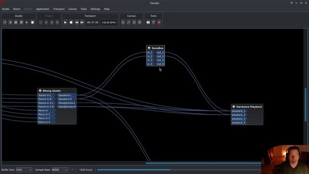Select the SonoBus node title
This screenshot has height=174, width=309.
[x=157, y=48]
